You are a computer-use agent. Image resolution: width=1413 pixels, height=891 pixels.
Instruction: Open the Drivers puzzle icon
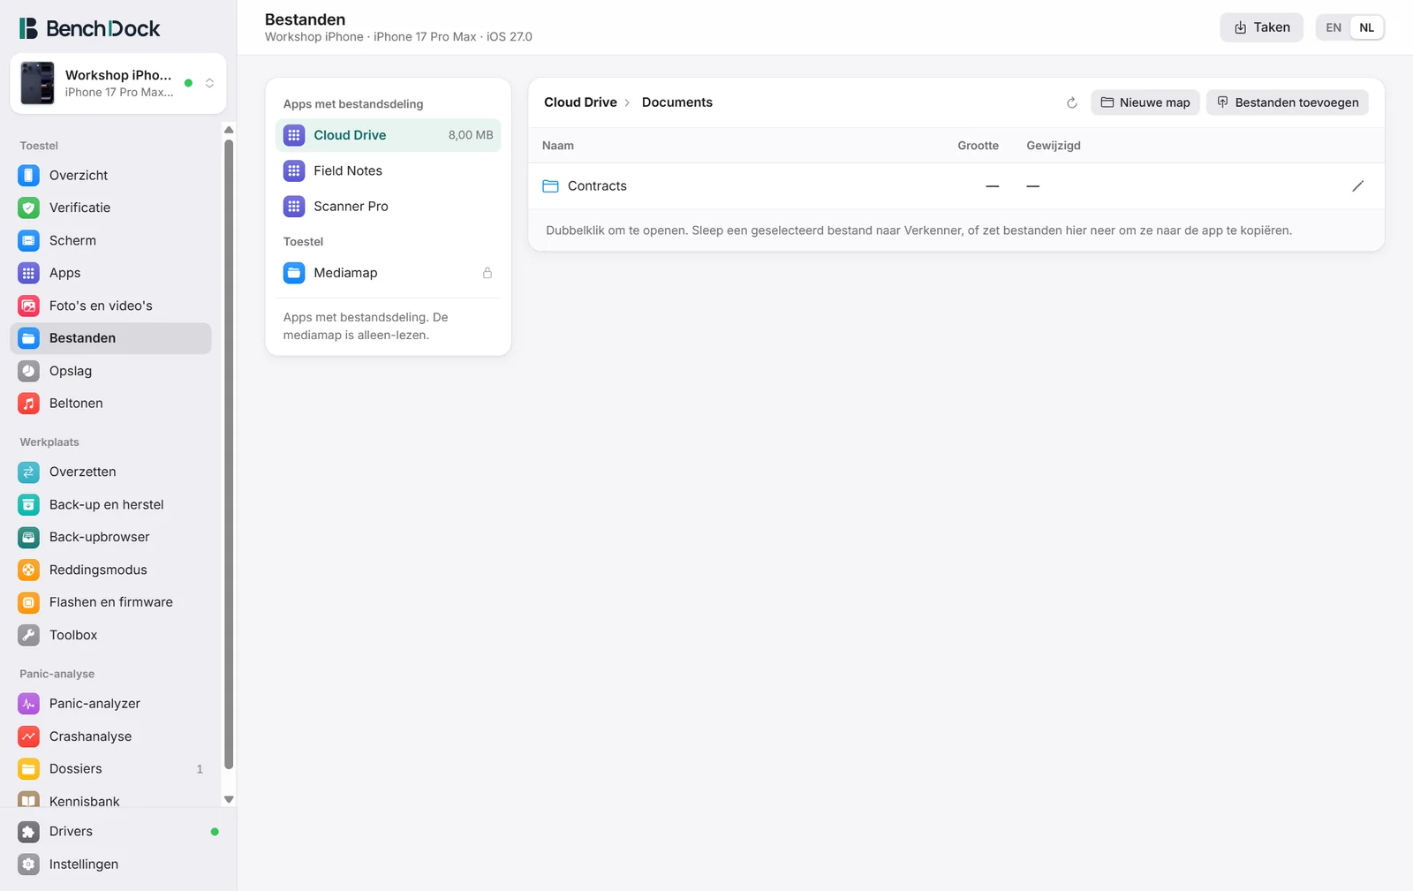pos(28,832)
